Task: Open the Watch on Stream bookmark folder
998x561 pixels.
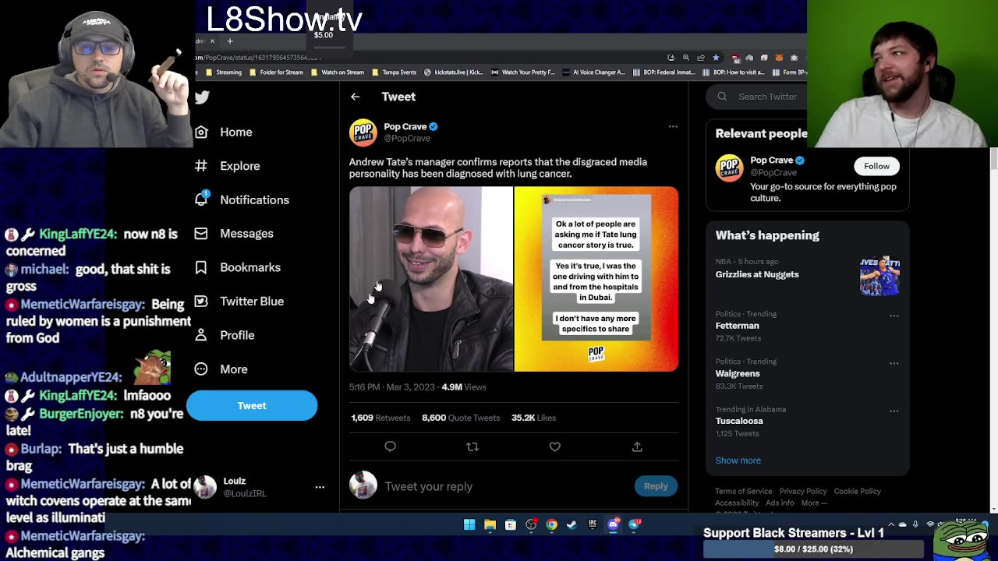Action: [x=337, y=72]
